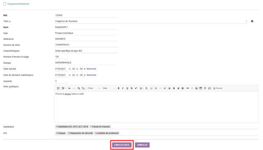Image resolution: width=263 pixels, height=150 pixels.
Task: Remove the Habilitation B1, B1V, B1T, B1N tag
Action: pos(57,127)
